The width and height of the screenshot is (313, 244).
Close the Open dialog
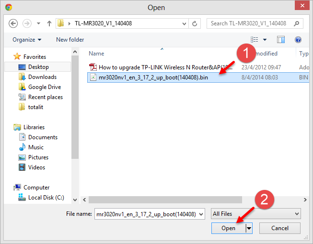302,5
